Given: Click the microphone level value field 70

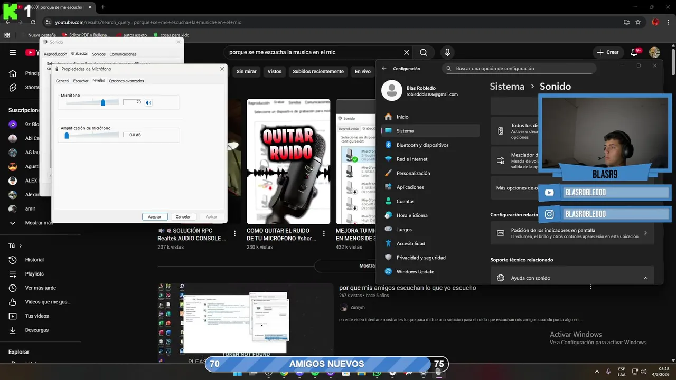Looking at the screenshot, I should pyautogui.click(x=133, y=102).
